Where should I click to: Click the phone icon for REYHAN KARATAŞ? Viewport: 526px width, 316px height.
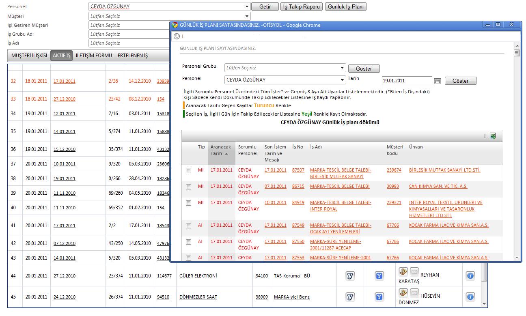(x=403, y=271)
